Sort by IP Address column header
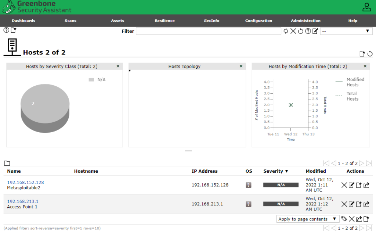Image resolution: width=376 pixels, height=233 pixels. coord(205,171)
